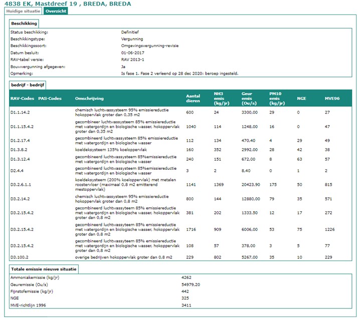Click the bedrijf - bedrijf section header
The width and height of the screenshot is (358, 318).
(28, 85)
